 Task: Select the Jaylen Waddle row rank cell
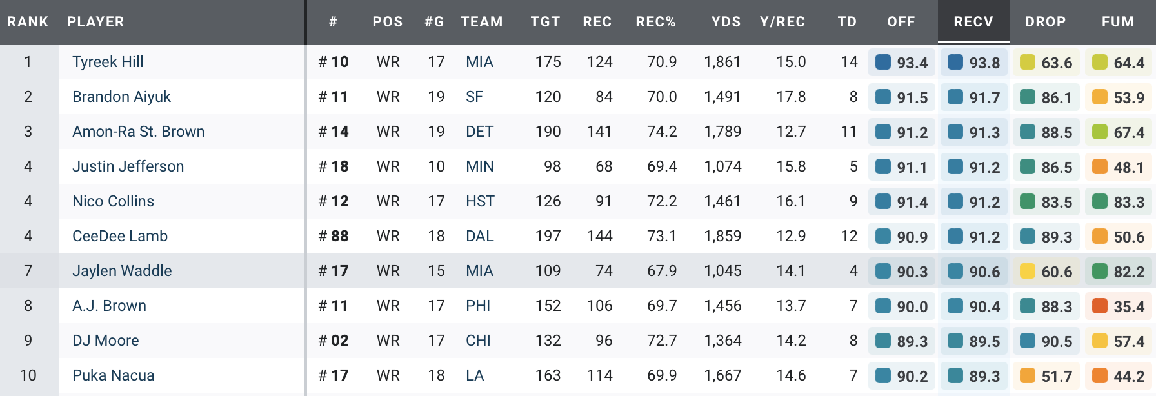click(28, 271)
